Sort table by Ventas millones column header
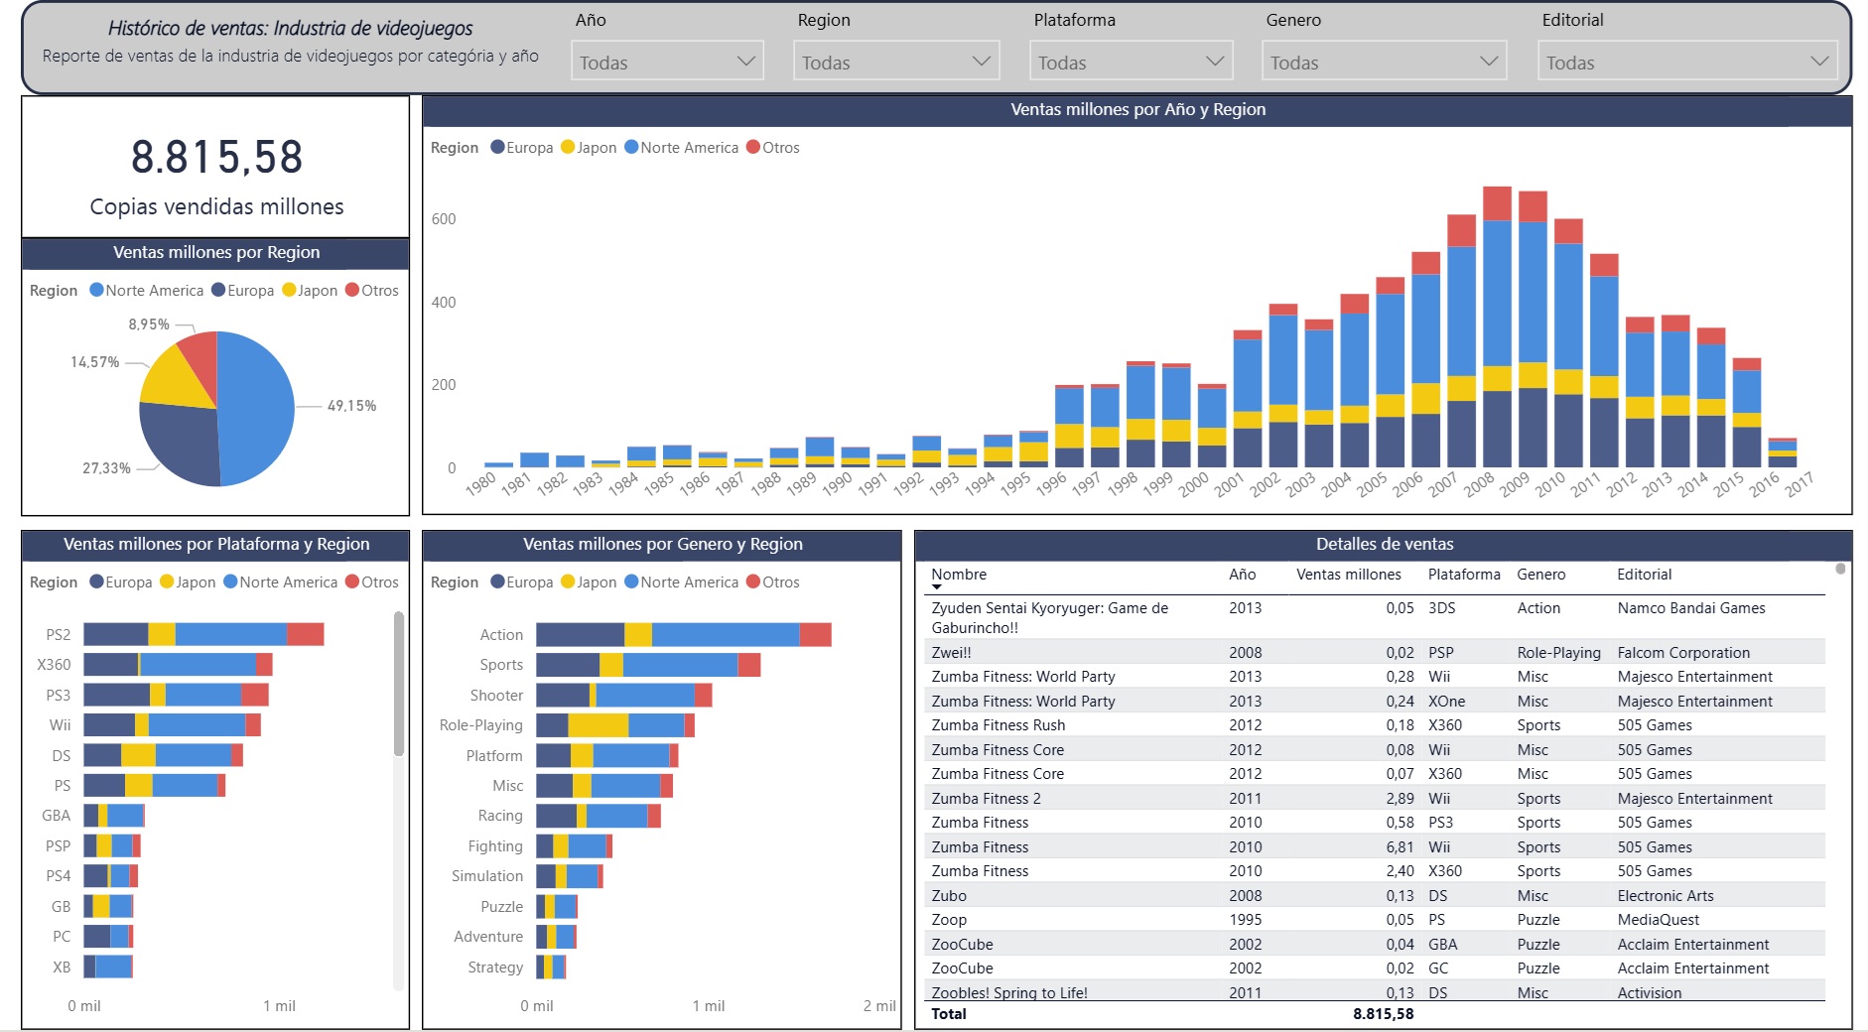The height and width of the screenshot is (1032, 1868). tap(1348, 574)
